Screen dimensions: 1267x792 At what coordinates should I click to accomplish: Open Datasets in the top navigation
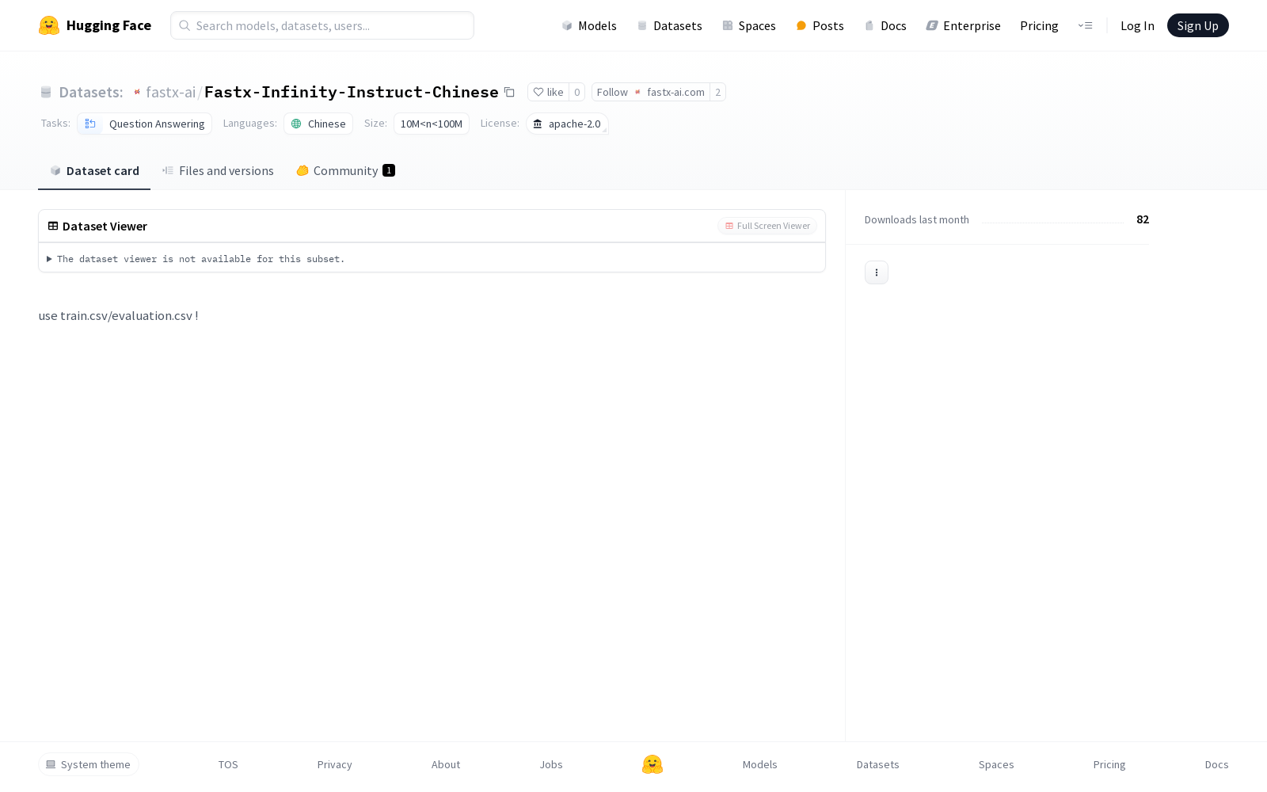point(670,25)
